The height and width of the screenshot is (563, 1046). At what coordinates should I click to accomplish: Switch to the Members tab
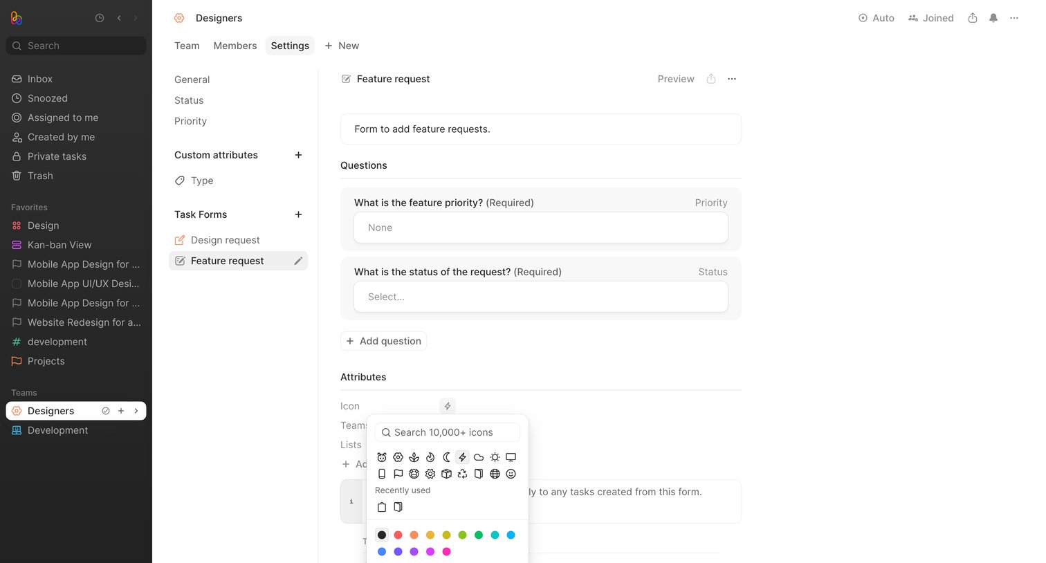click(235, 46)
